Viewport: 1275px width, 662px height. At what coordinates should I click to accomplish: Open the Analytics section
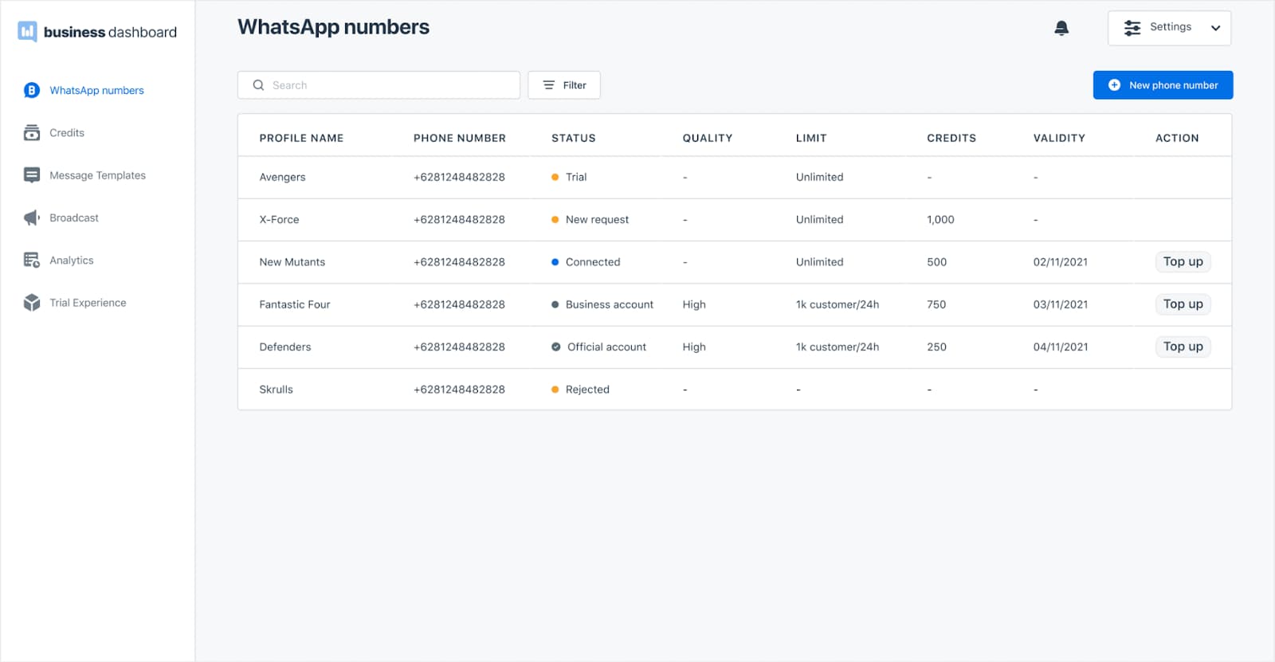pyautogui.click(x=72, y=260)
